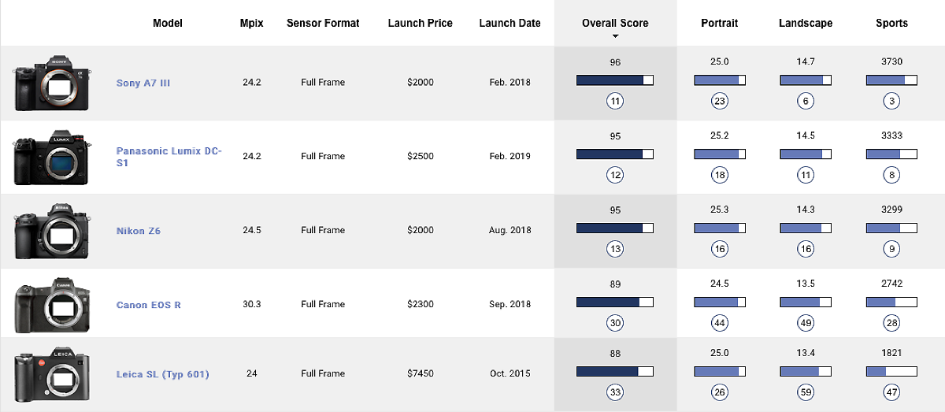945x412 pixels.
Task: Click the Overall Score sort arrow
Action: click(615, 36)
